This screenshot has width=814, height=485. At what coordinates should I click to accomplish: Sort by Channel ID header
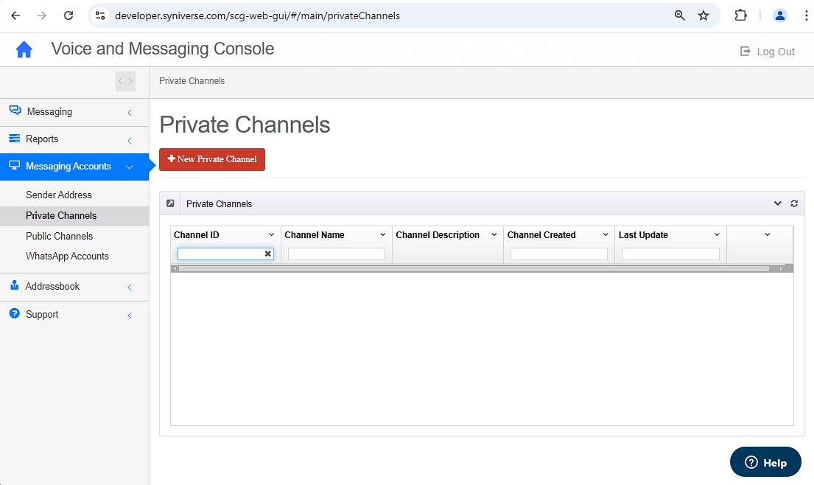pyautogui.click(x=197, y=234)
